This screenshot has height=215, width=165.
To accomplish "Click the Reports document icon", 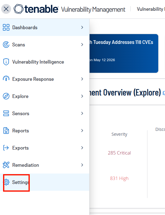I will (6, 131).
